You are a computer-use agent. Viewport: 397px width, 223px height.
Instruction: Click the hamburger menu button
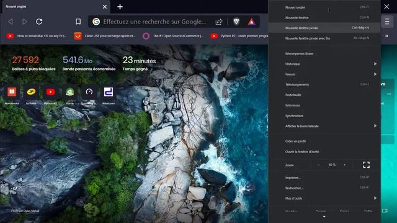pos(387,22)
